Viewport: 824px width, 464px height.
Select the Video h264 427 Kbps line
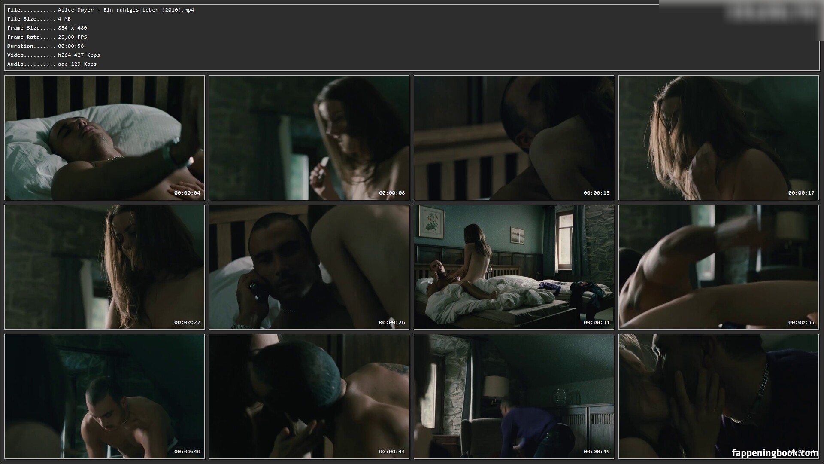pyautogui.click(x=54, y=55)
